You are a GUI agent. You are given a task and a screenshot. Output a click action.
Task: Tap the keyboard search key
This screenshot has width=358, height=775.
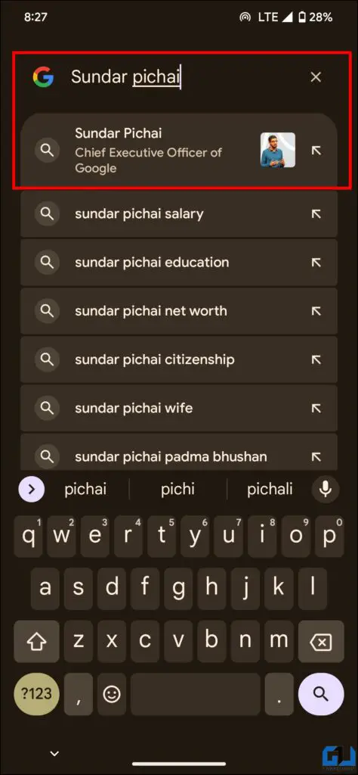point(321,694)
